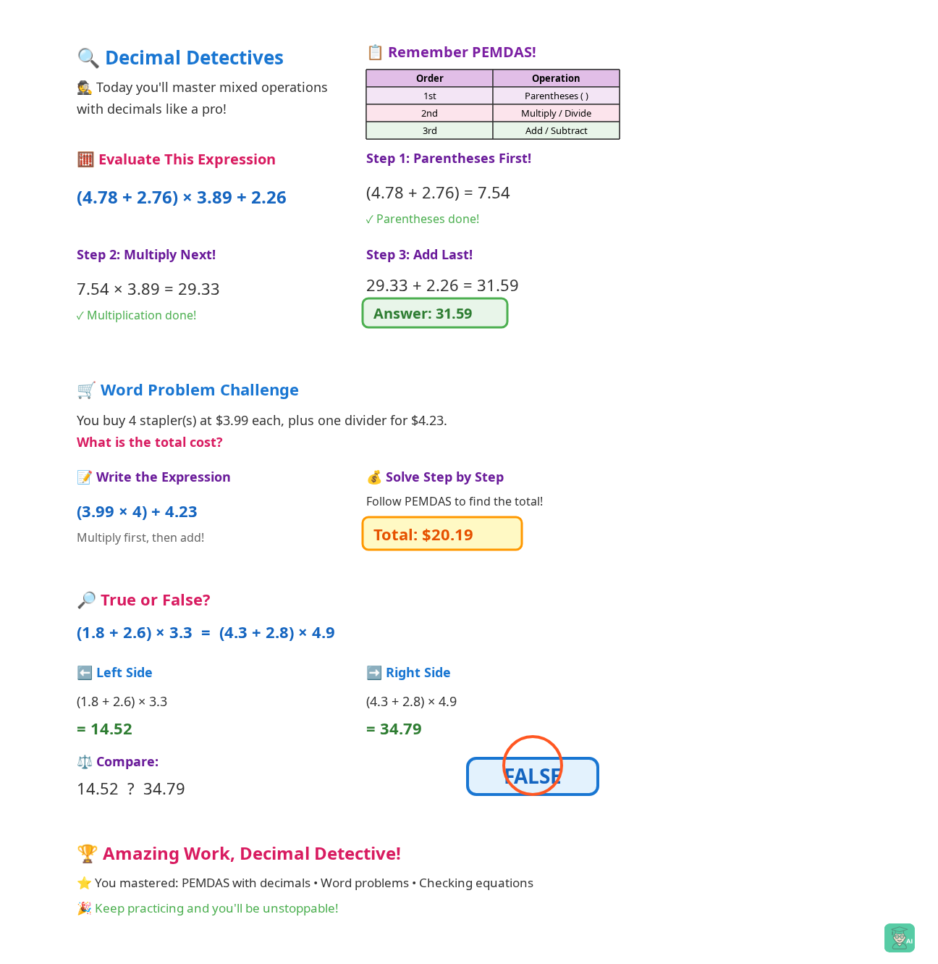Click the clipboard icon beside Remember PEMDAS
This screenshot has width=938, height=964.
(375, 52)
